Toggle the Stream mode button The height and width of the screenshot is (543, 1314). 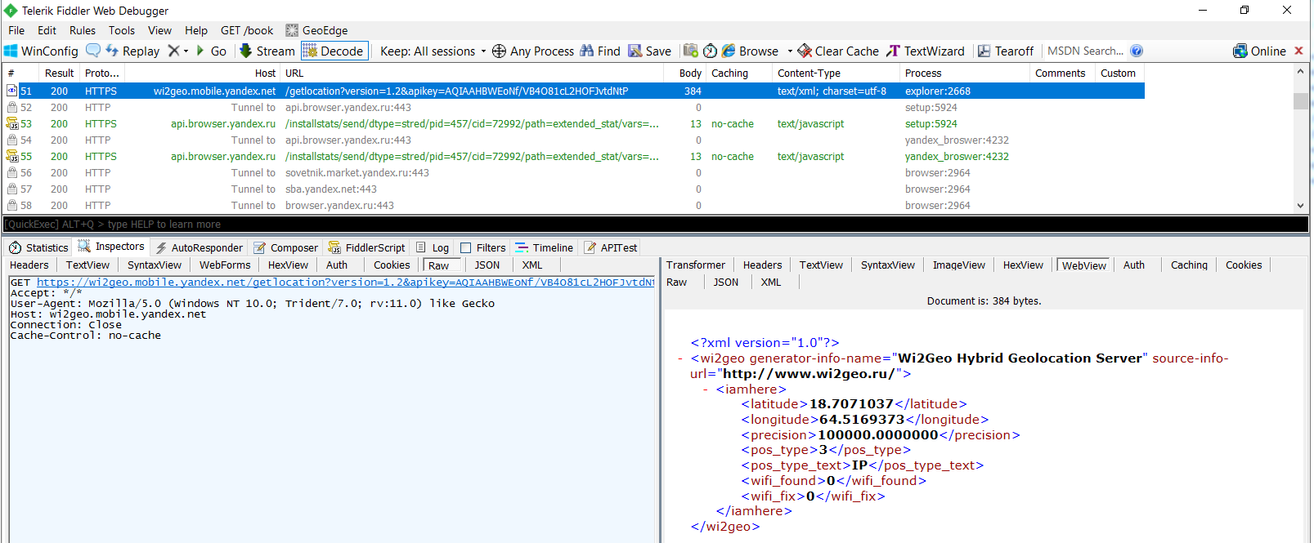coord(267,51)
